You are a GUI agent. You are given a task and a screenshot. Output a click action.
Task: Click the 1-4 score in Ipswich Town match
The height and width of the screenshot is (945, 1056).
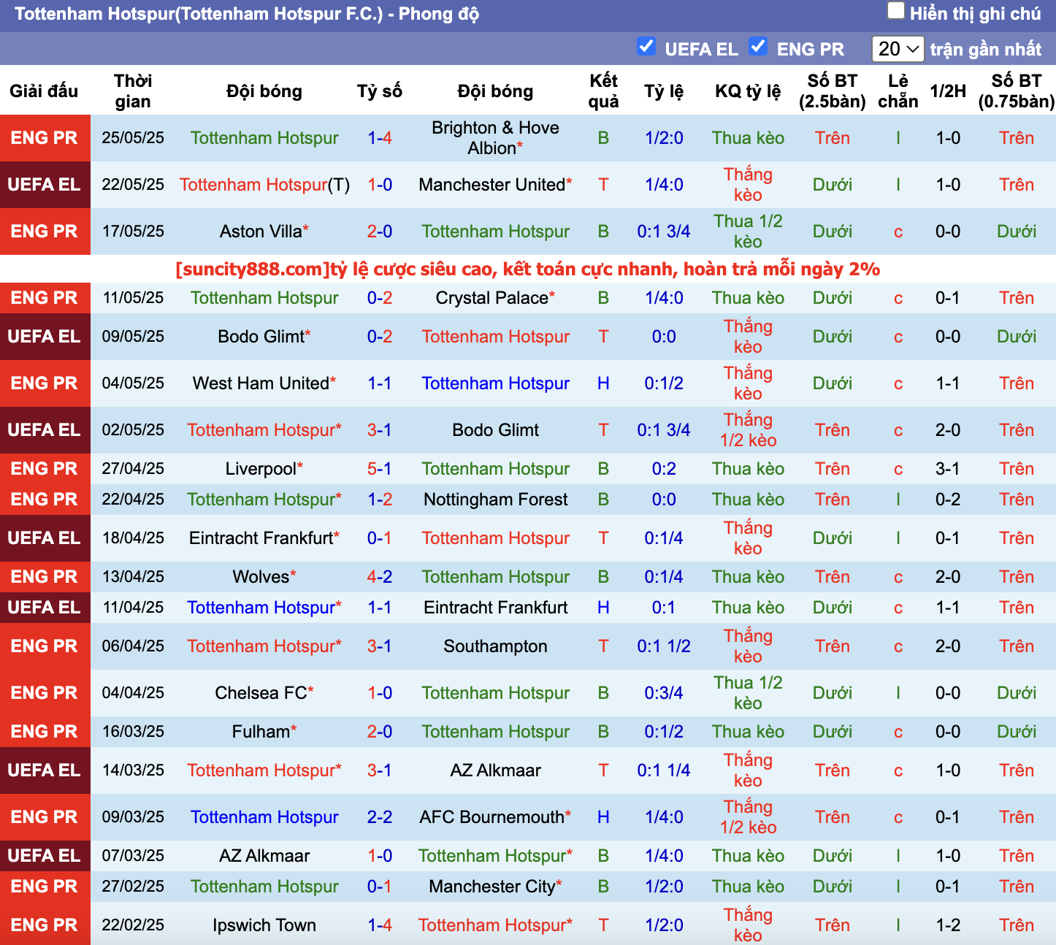(x=380, y=925)
